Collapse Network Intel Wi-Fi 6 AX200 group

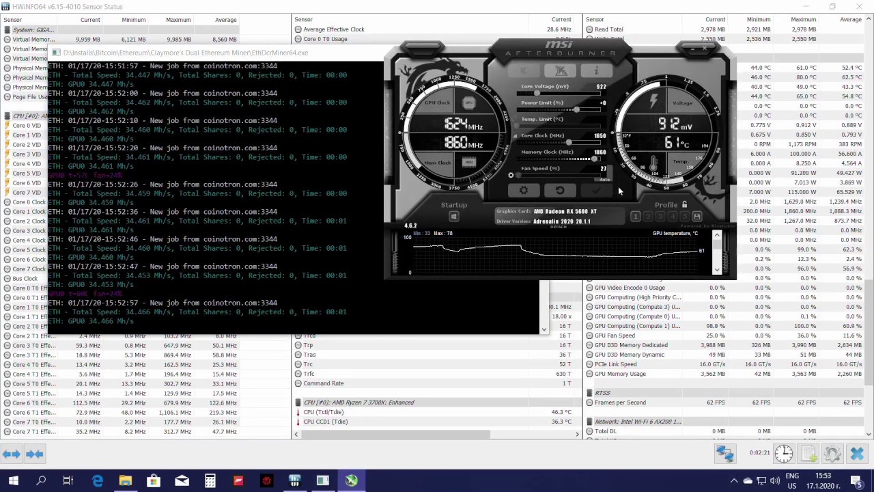(x=589, y=422)
